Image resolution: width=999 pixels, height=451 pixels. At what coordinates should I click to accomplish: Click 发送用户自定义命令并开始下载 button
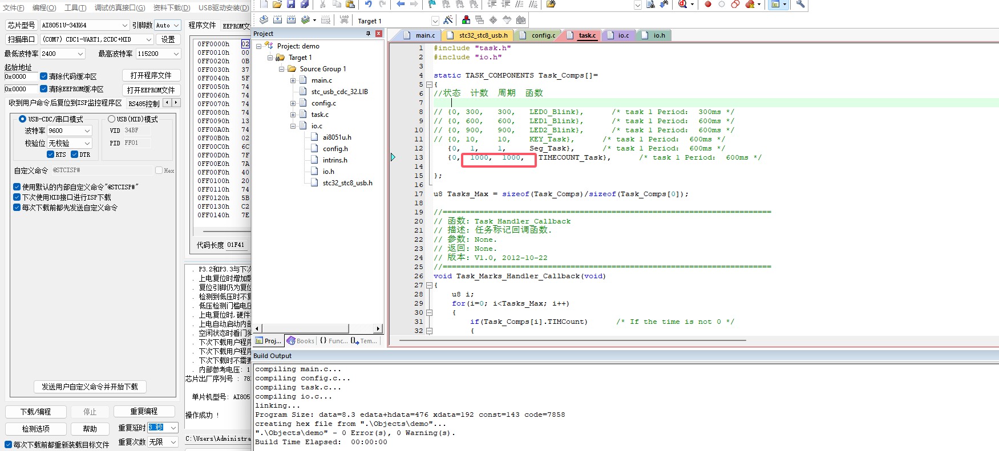(90, 387)
